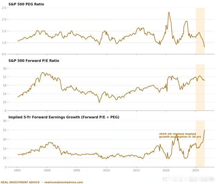The width and height of the screenshot is (216, 184).
Task: Click the 2020 label on the x-axis
Action: (166, 171)
